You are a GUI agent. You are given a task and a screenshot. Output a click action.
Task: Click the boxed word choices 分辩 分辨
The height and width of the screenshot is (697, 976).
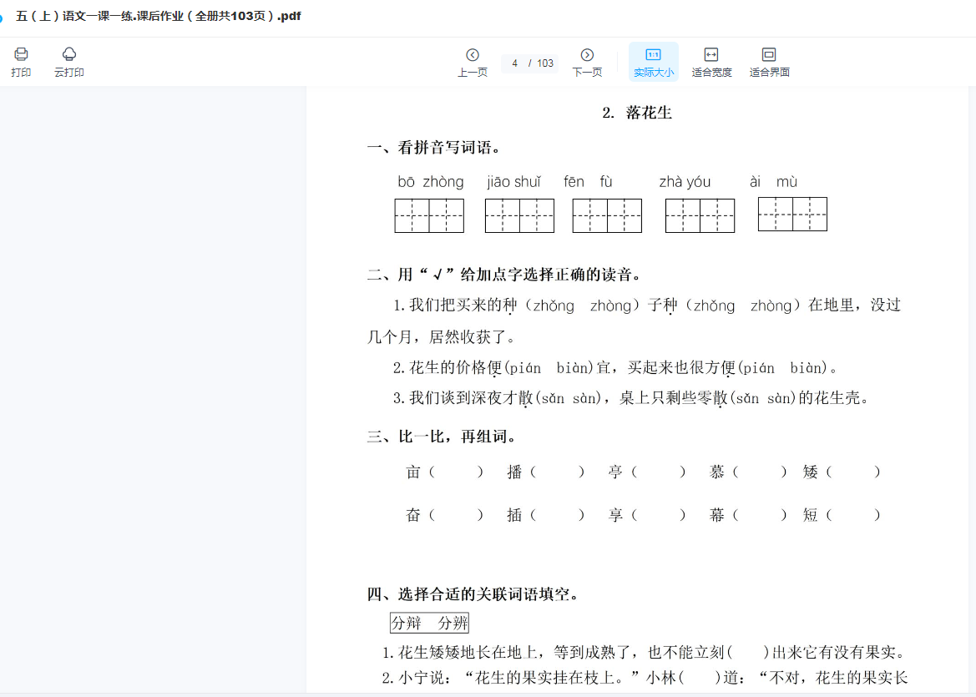coord(429,623)
